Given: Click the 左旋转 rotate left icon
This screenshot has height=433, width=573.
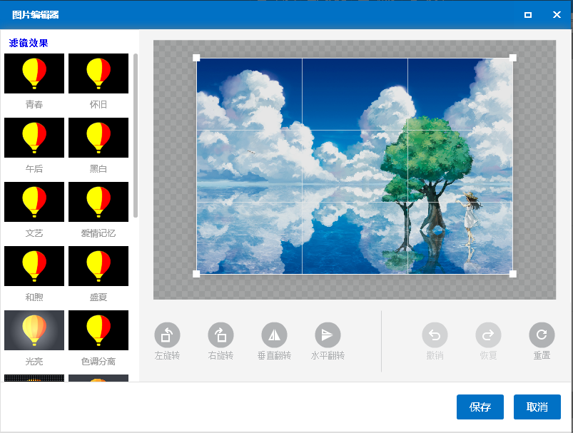Looking at the screenshot, I should point(167,335).
